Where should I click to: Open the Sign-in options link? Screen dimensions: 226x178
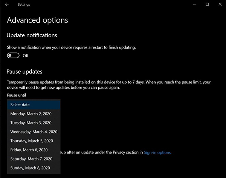click(157, 152)
